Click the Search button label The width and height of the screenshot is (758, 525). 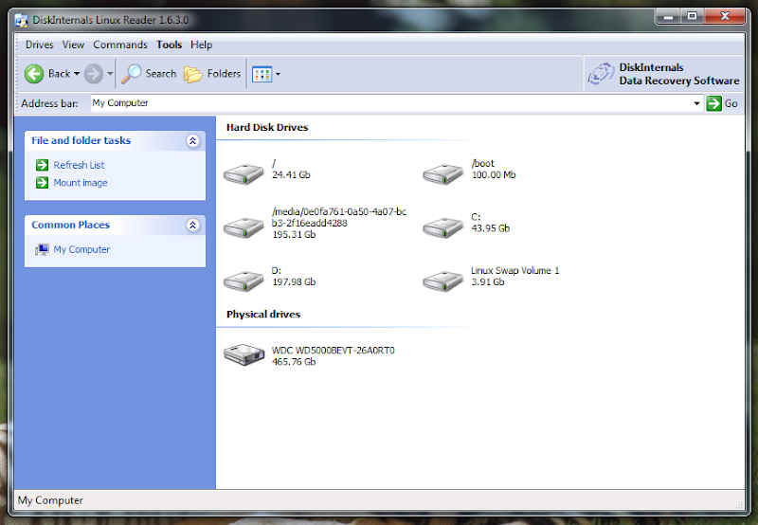(161, 74)
